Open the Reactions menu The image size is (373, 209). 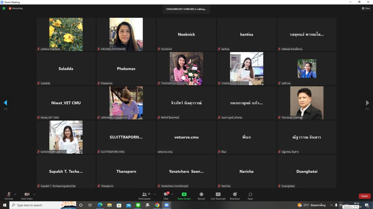235,196
